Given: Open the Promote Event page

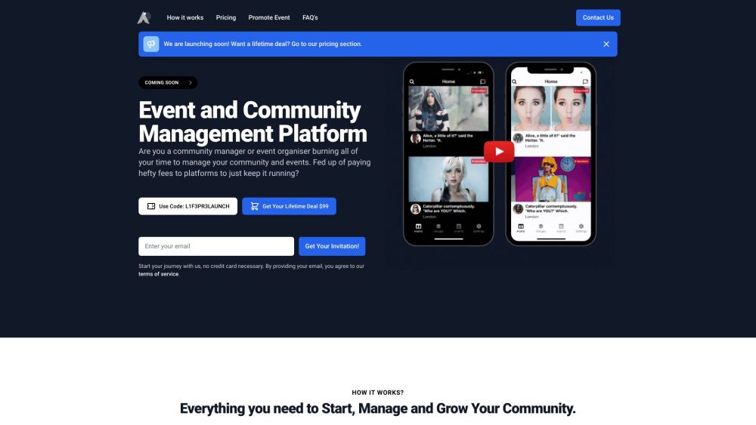Looking at the screenshot, I should click(x=269, y=17).
